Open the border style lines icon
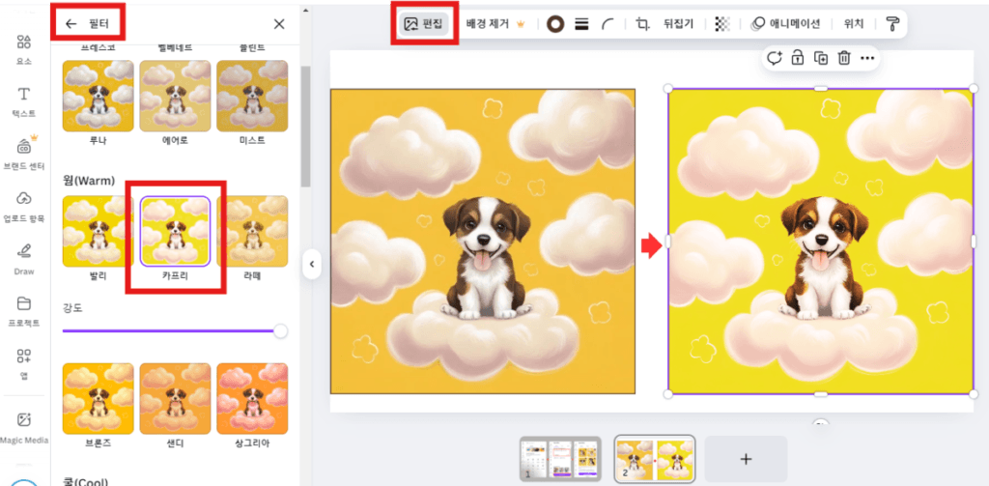 coord(581,24)
